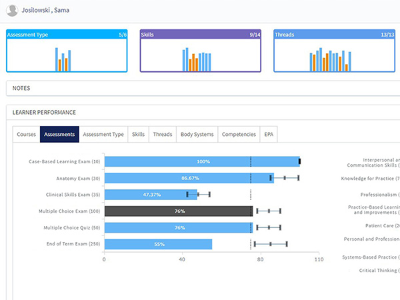Open the Skills tab
This screenshot has height=300, width=400.
pos(138,134)
